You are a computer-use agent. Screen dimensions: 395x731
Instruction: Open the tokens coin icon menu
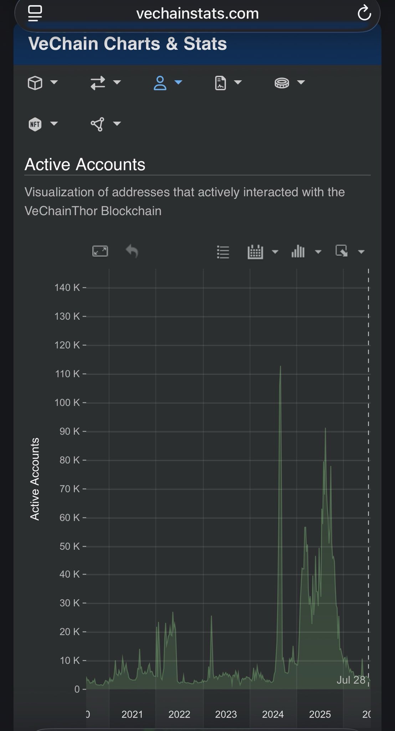click(x=289, y=83)
